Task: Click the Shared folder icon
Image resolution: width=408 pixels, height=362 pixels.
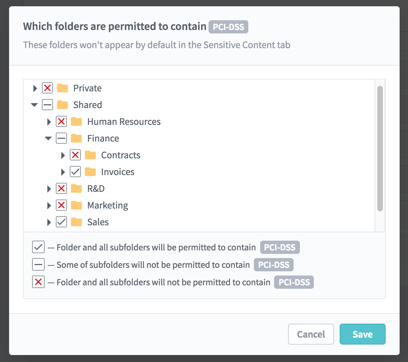Action: [x=62, y=105]
